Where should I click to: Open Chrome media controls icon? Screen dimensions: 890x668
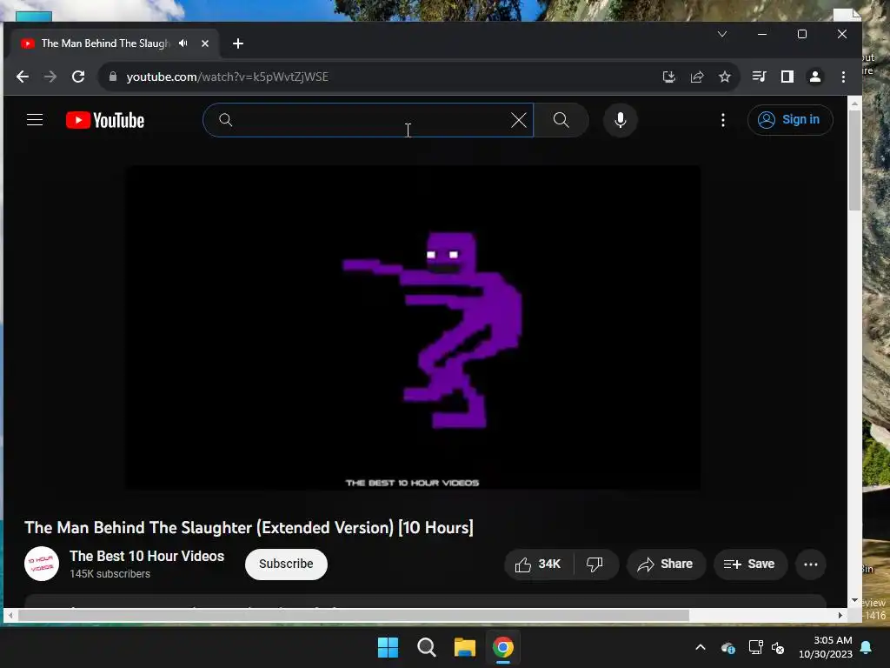pos(759,77)
